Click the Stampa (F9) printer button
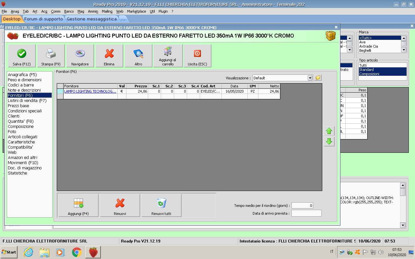Screen dimensions: 415x259 click(51, 56)
